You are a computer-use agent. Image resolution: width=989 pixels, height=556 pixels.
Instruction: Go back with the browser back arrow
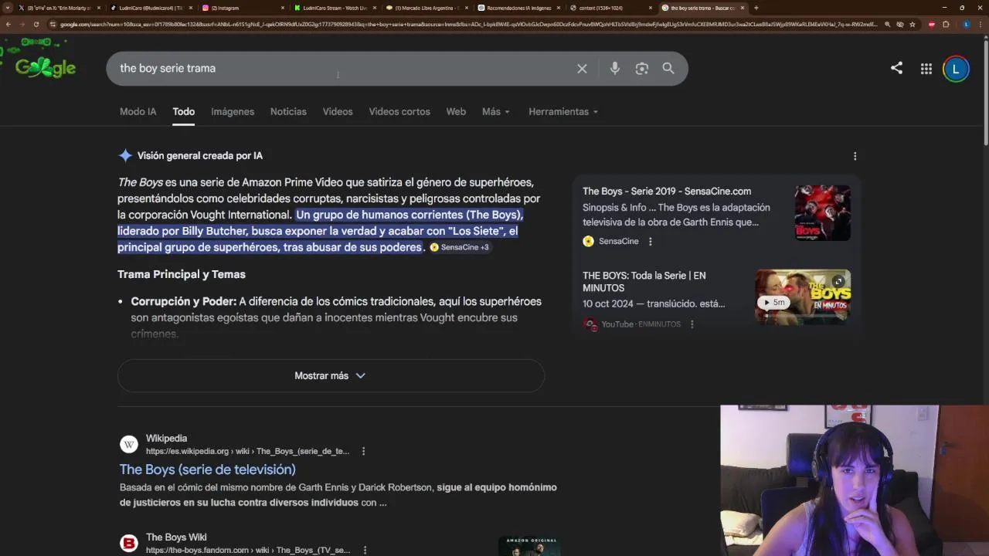(8, 25)
